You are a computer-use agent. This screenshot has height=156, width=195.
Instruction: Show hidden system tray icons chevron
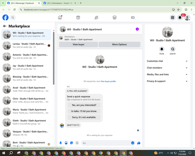click(x=168, y=153)
